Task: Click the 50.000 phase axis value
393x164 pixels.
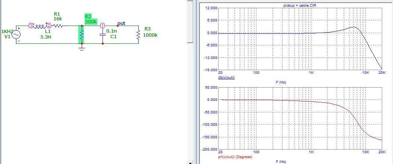Action: (211, 88)
